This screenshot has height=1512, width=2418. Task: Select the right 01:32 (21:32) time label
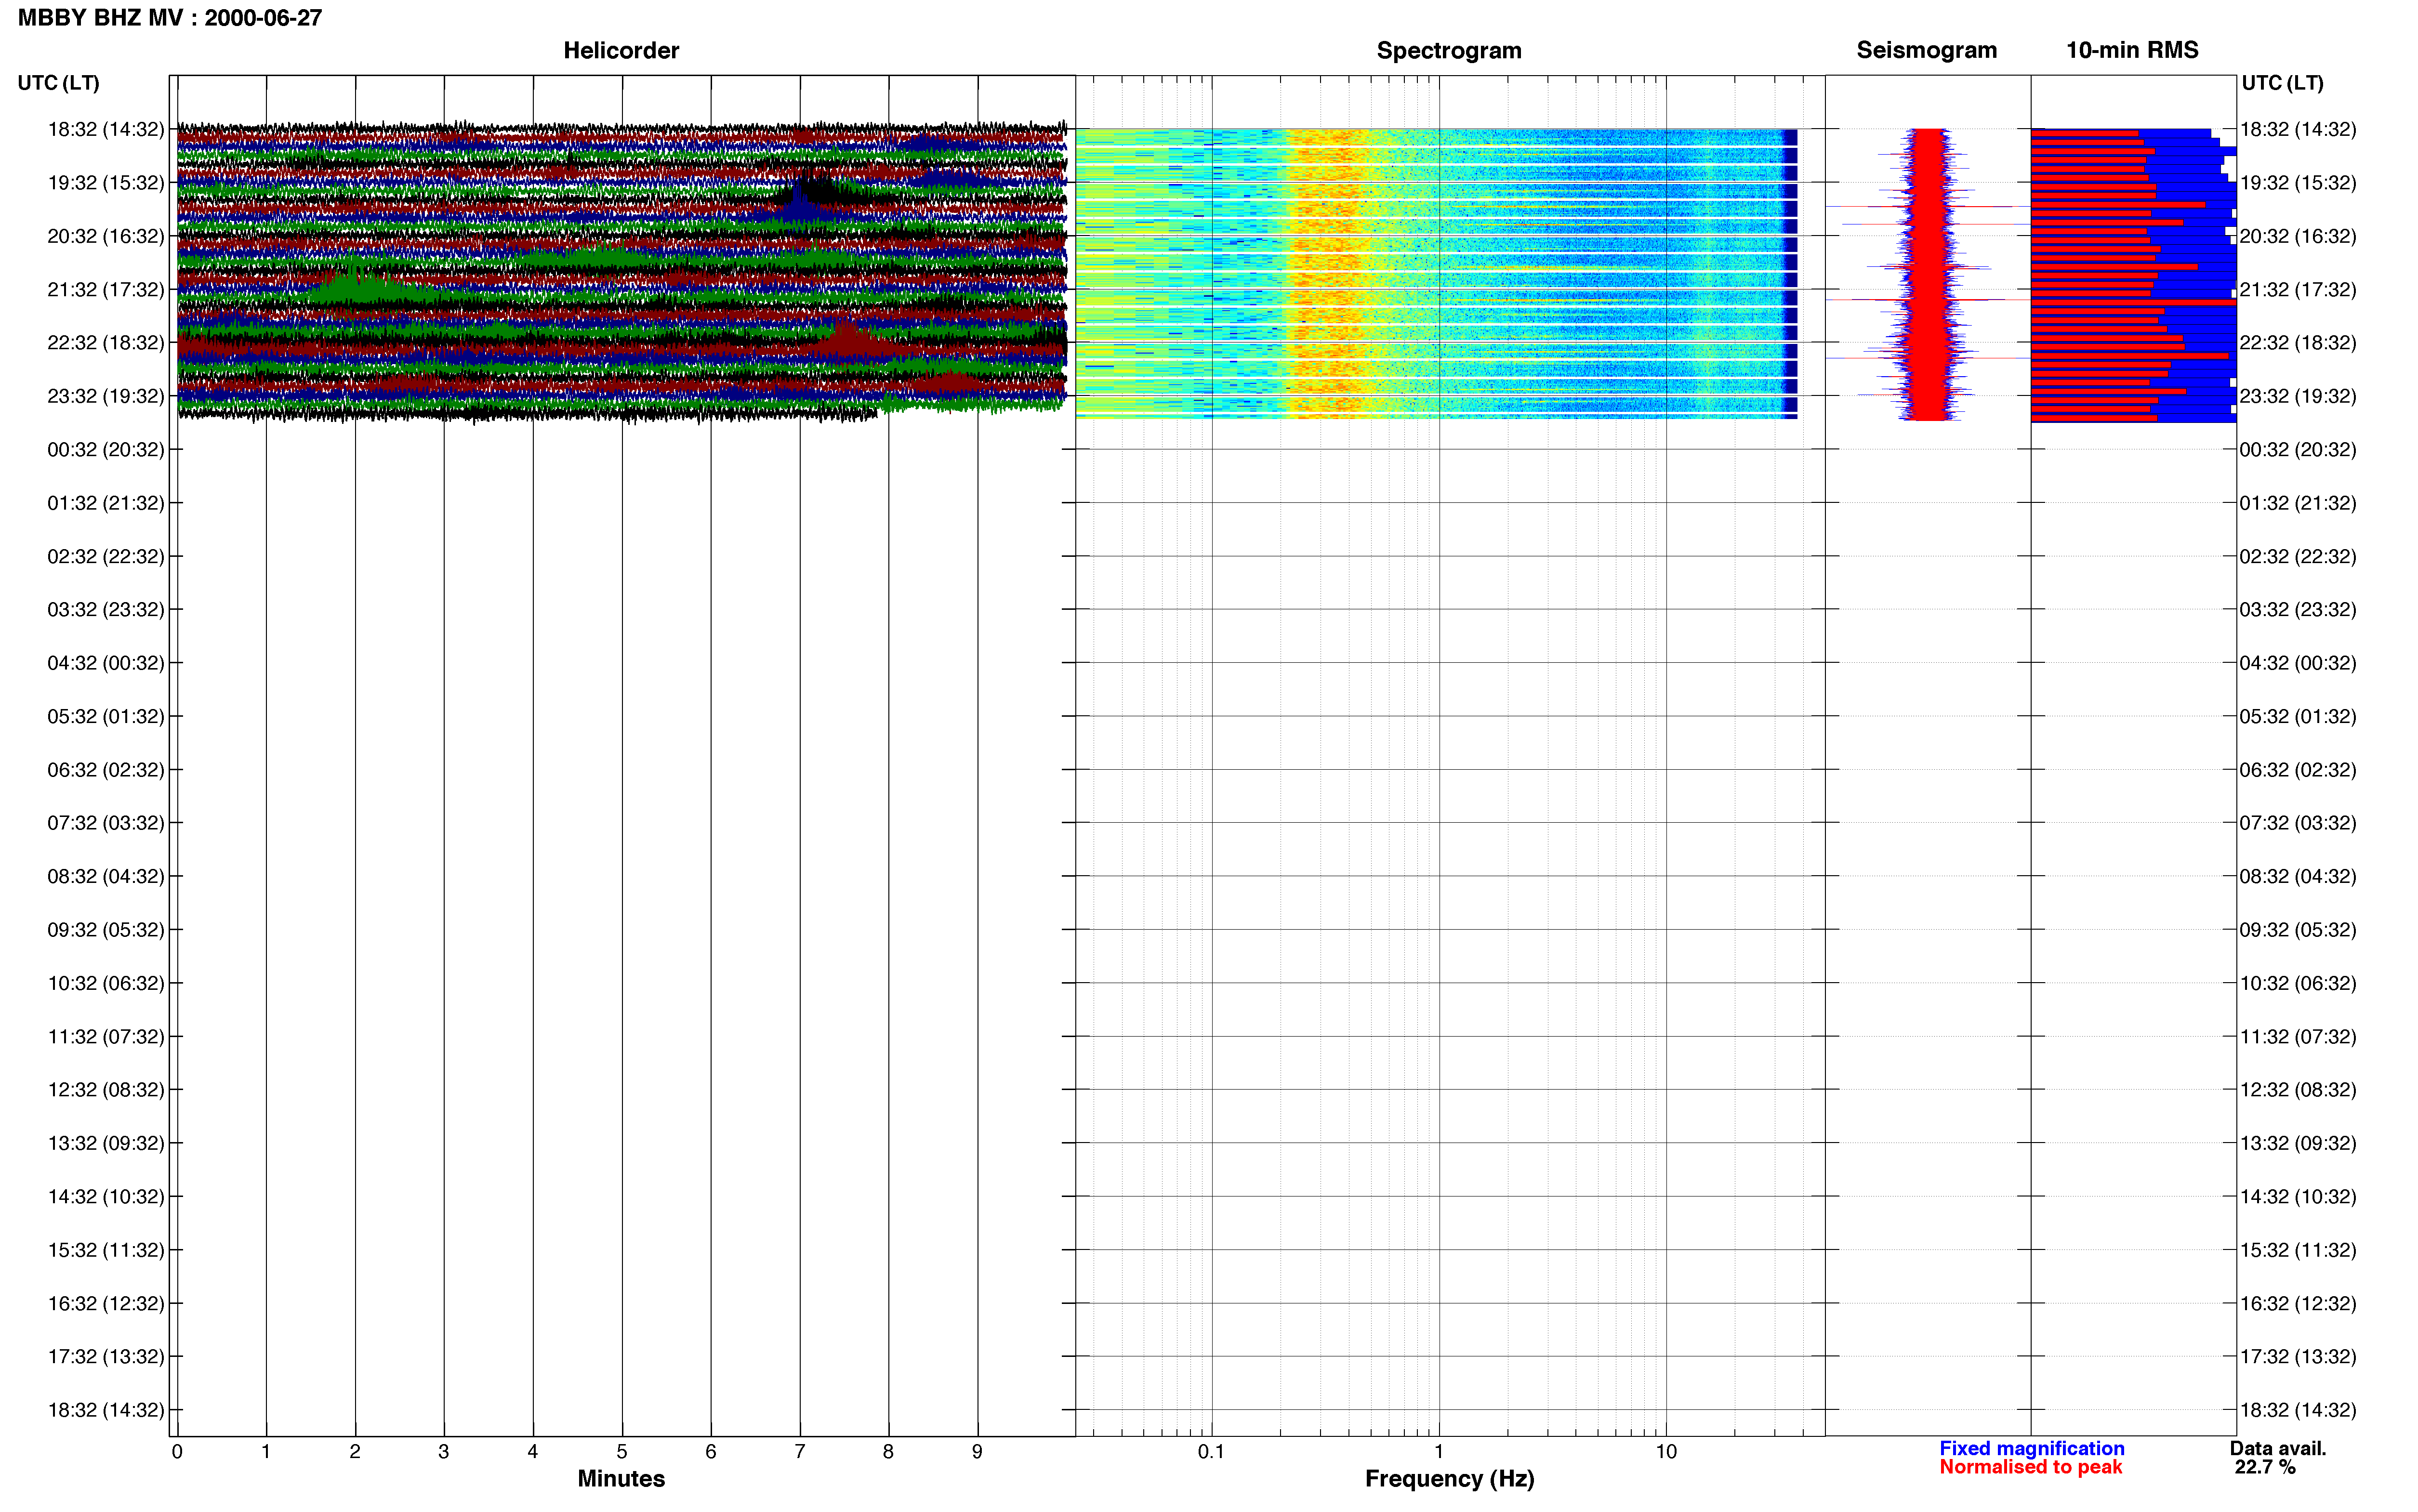click(2298, 503)
